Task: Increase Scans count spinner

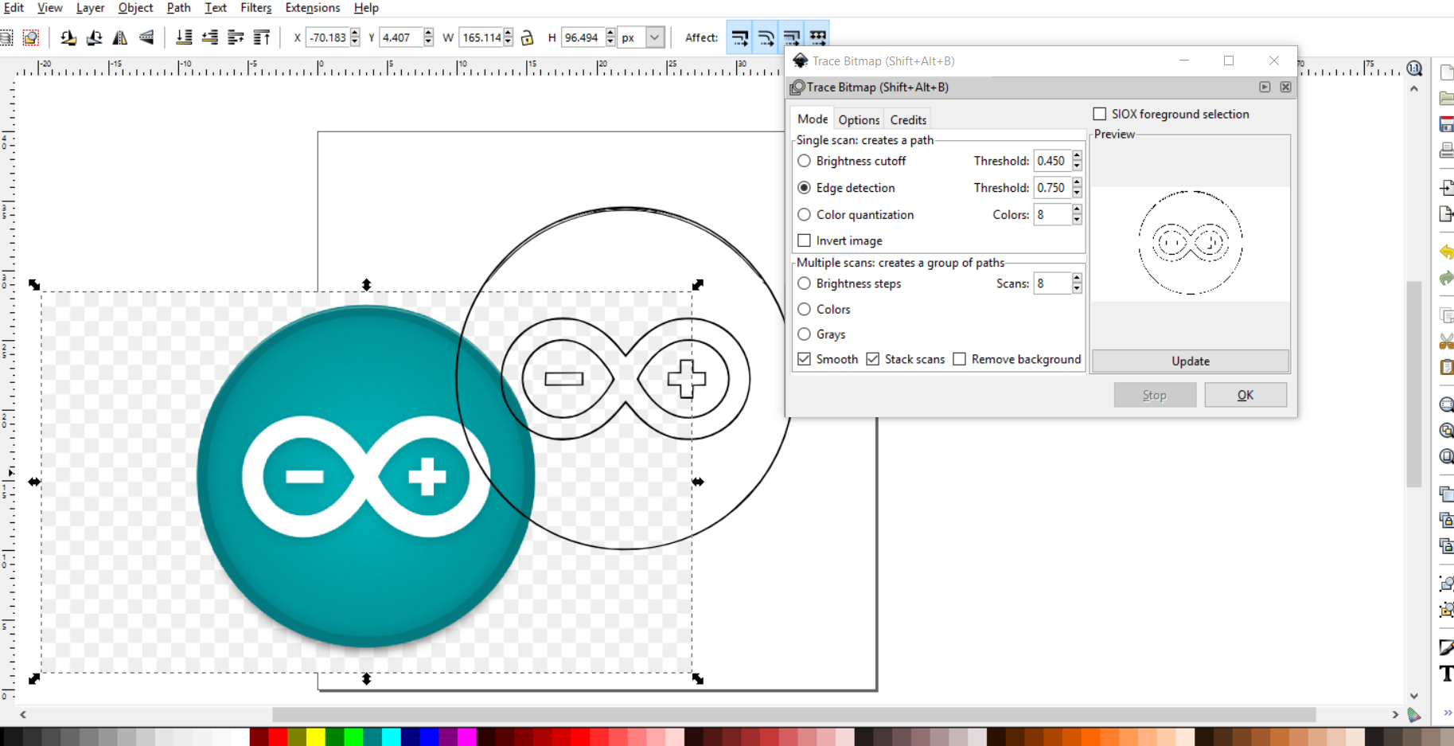Action: [1077, 279]
